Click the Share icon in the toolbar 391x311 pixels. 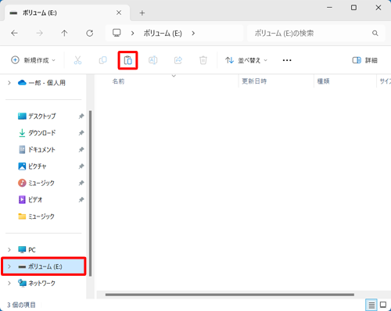point(178,60)
